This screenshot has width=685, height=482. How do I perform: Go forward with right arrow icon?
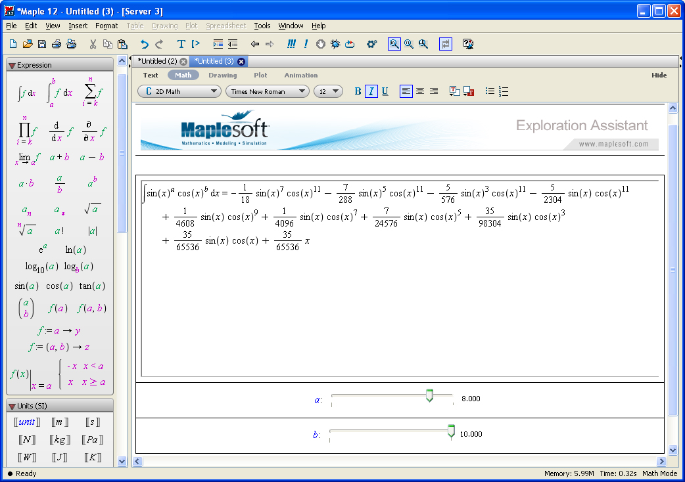pos(270,43)
